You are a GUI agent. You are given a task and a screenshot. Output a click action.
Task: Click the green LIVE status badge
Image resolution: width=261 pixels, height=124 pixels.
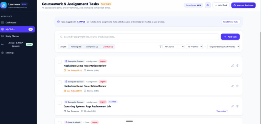(x=29, y=44)
